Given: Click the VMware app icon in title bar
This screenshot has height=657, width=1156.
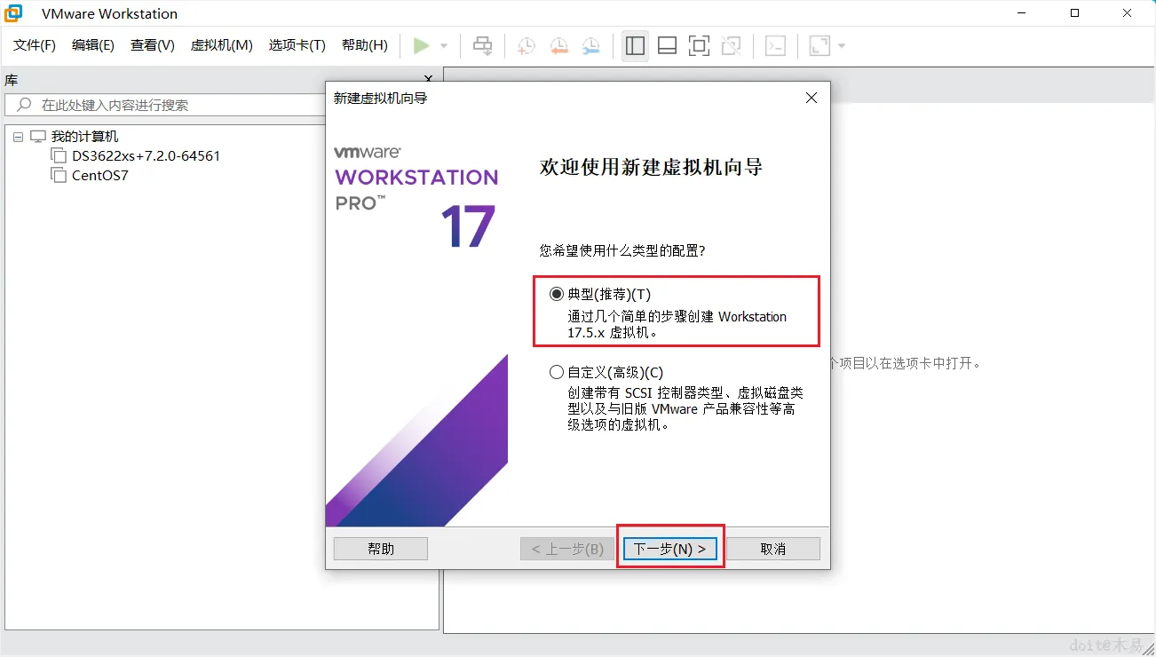Looking at the screenshot, I should 13,13.
